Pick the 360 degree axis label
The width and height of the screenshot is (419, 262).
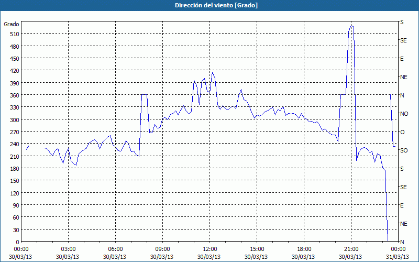pos(15,95)
